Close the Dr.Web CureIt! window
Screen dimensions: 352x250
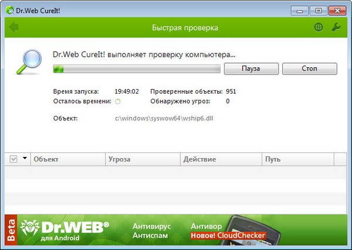coord(337,11)
